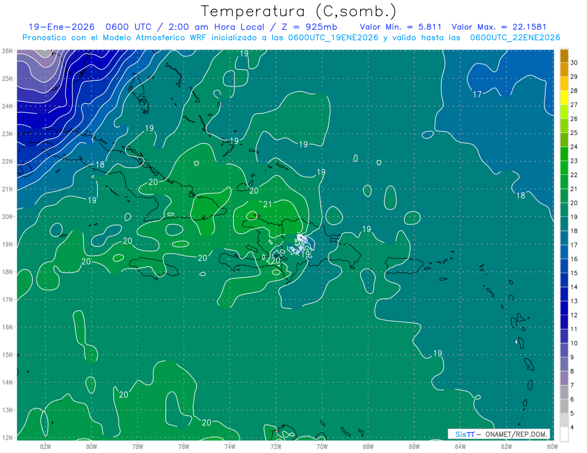Click the "18N" latitude axis label
This screenshot has width=587, height=453.
(x=7, y=272)
